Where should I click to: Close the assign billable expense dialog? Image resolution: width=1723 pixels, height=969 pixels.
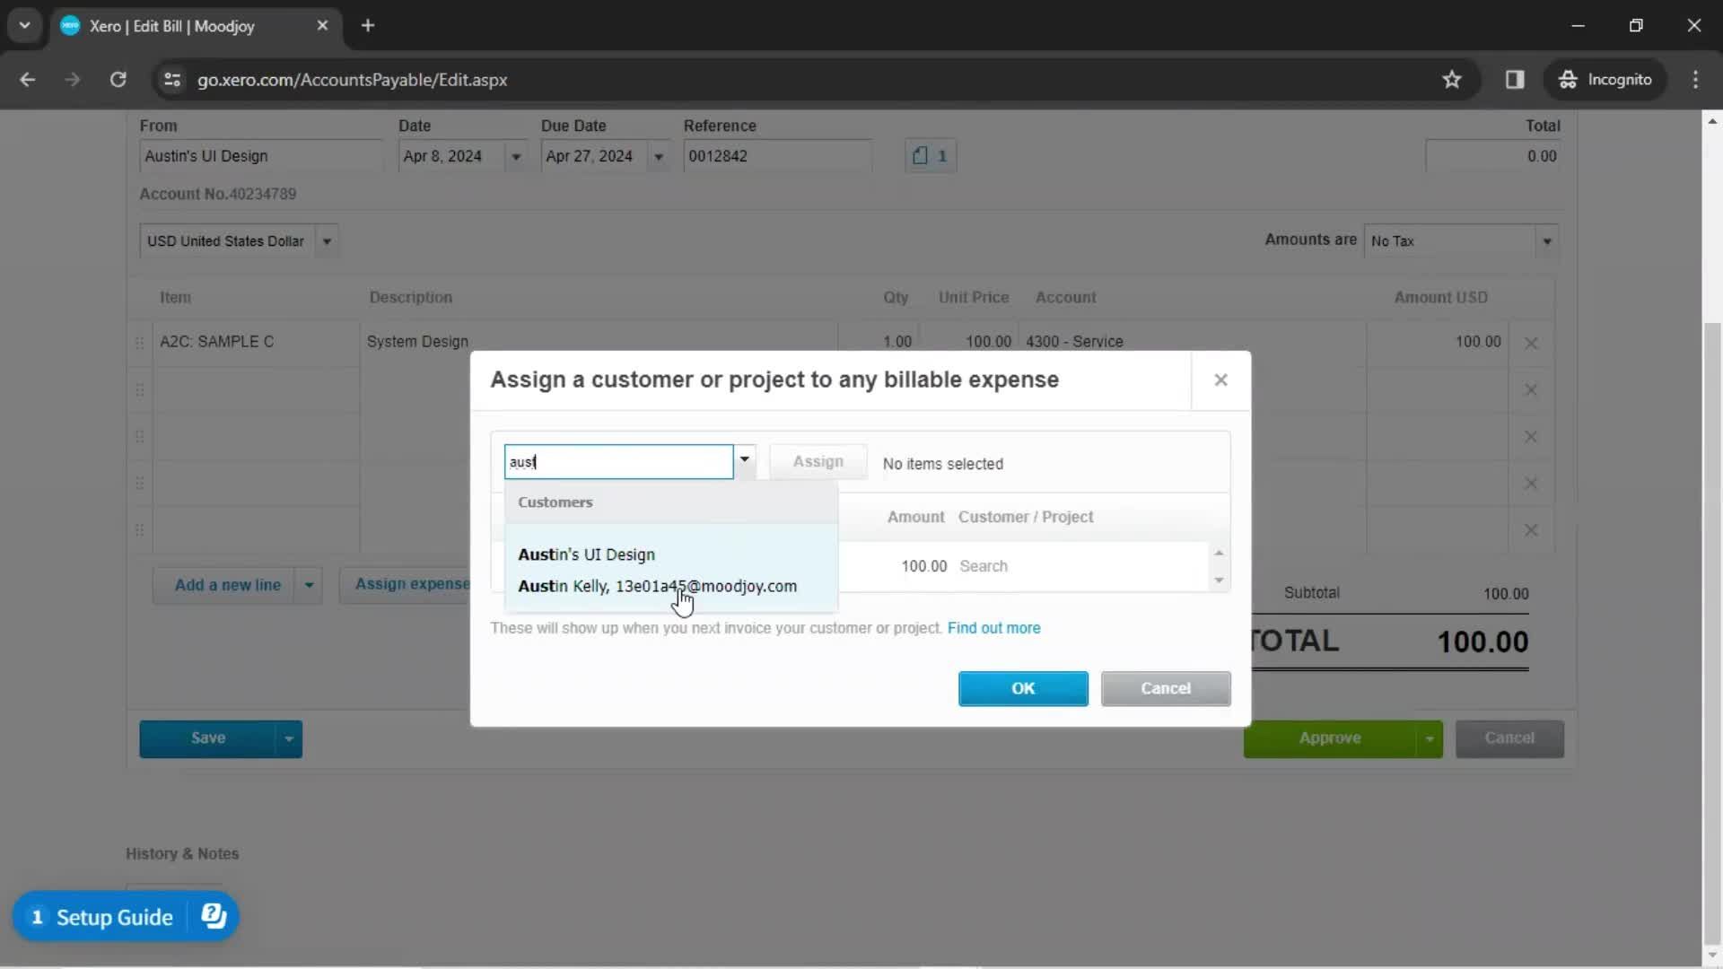click(x=1220, y=380)
